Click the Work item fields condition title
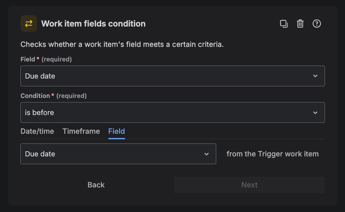Viewport: 345px width, 212px height. click(93, 23)
